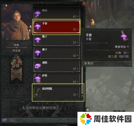Click the purple currency icon beside 155
Screen dimensions: 134x126
pos(5,120)
